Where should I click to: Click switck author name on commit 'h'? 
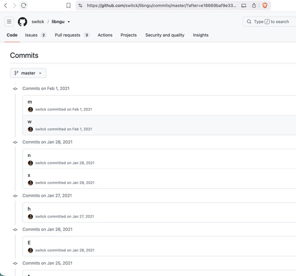point(41,216)
